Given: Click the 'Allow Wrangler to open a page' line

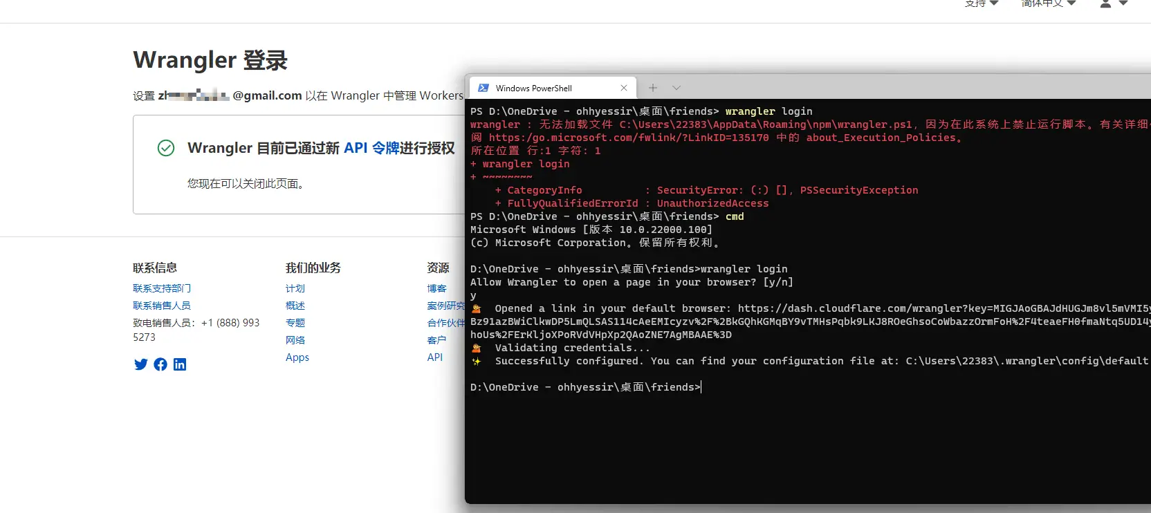Looking at the screenshot, I should coord(632,282).
